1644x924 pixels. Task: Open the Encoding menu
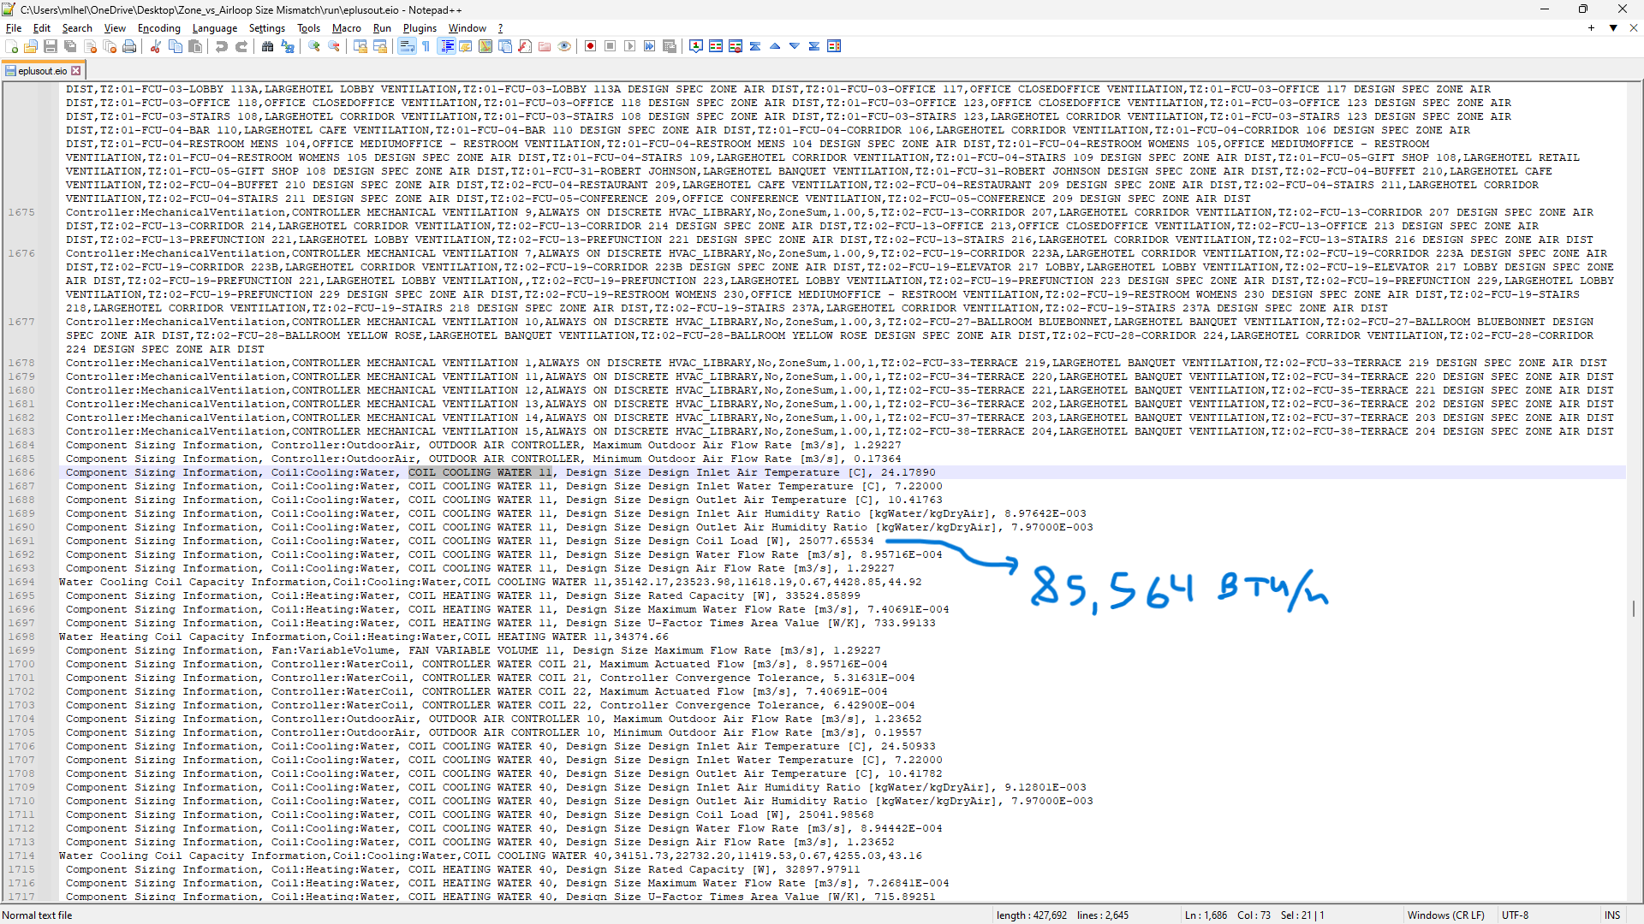158,28
